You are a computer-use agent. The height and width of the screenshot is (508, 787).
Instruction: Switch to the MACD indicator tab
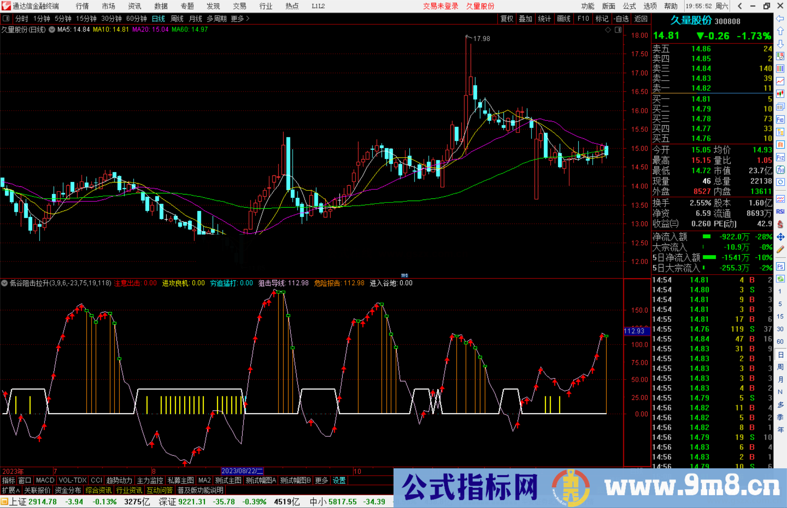(x=44, y=480)
